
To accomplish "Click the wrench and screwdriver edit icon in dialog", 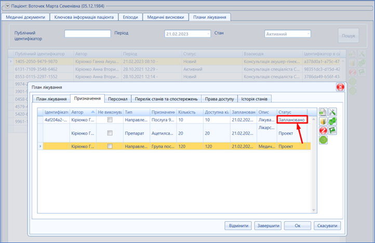I will [332, 112].
